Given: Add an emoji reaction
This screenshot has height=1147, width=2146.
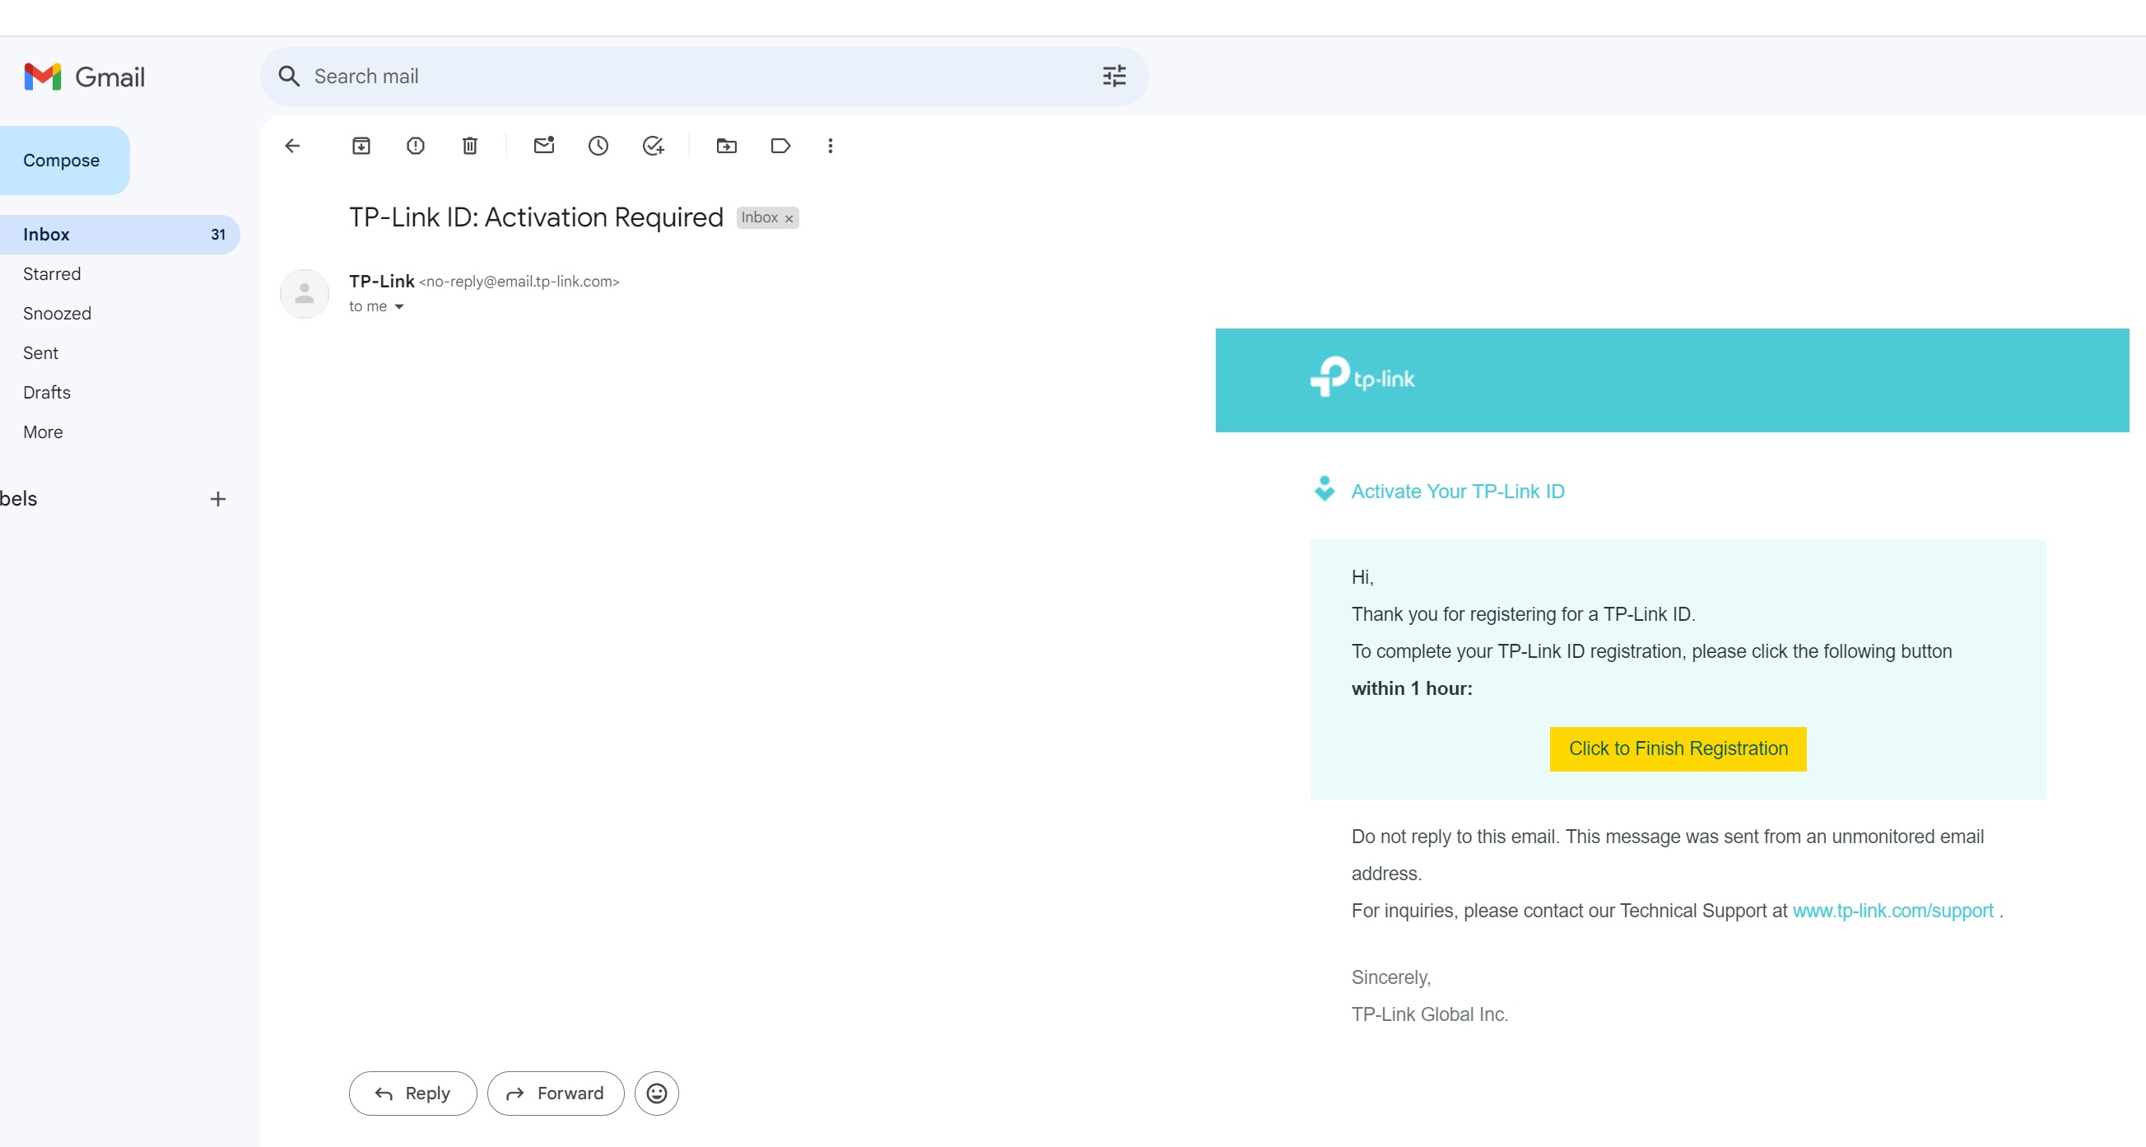Looking at the screenshot, I should click(x=656, y=1093).
